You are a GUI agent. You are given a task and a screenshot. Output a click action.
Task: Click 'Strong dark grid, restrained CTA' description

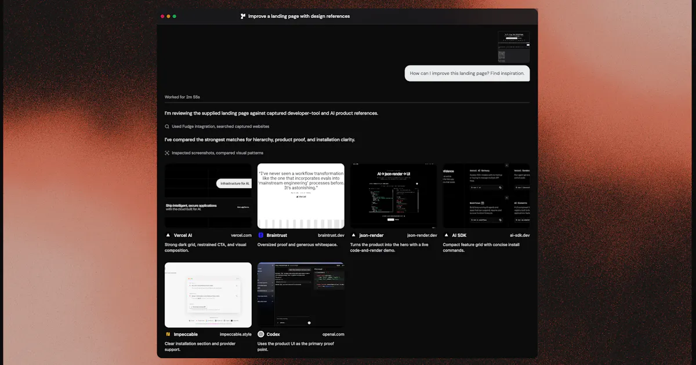(x=205, y=247)
